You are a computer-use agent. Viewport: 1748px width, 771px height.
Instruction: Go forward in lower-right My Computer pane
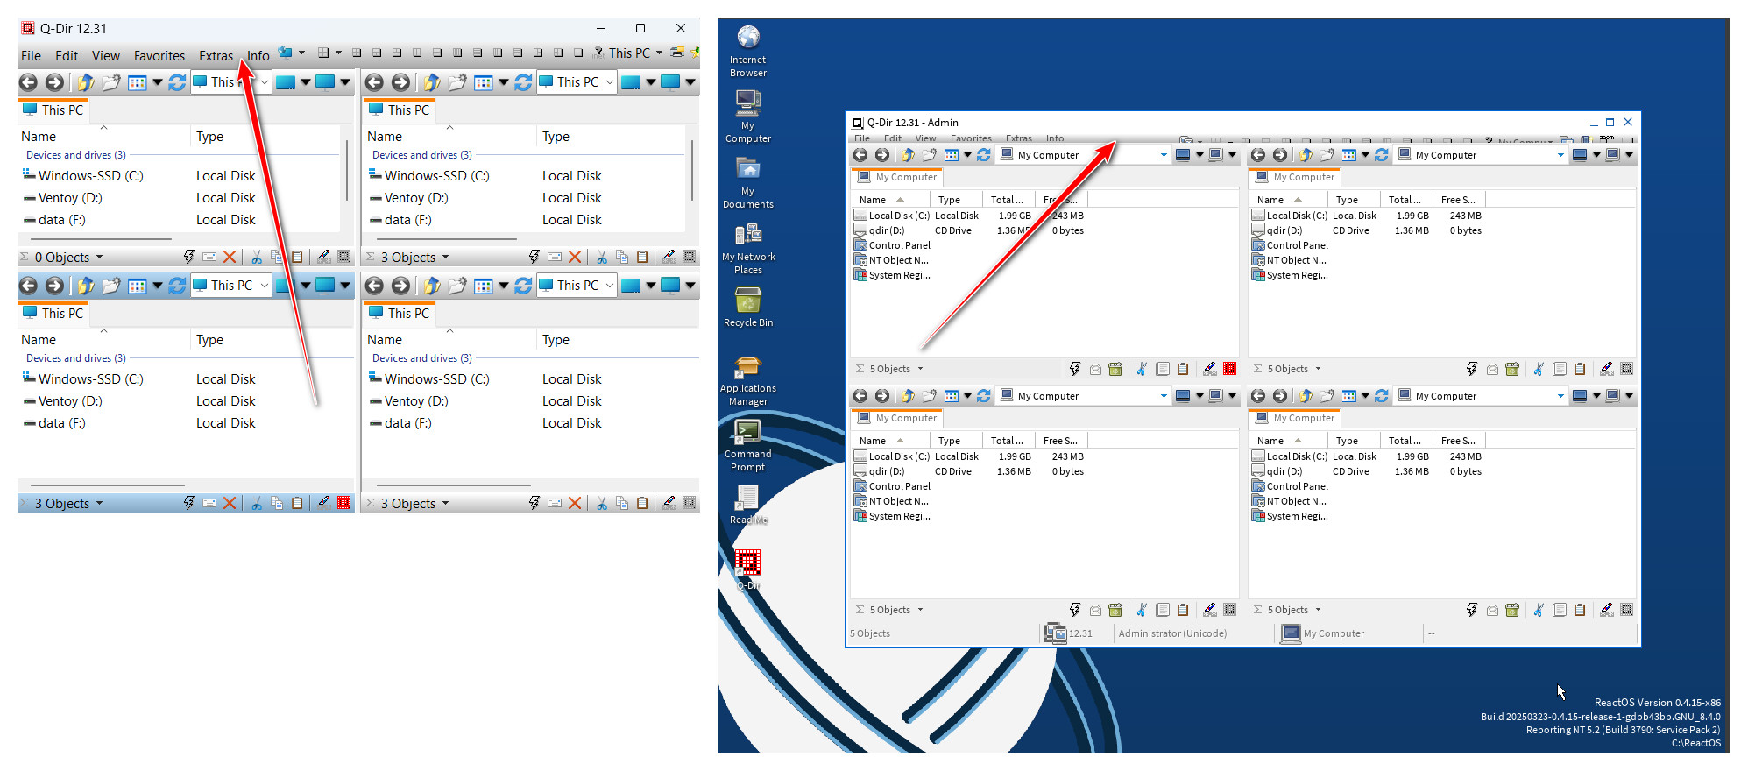pyautogui.click(x=1280, y=396)
